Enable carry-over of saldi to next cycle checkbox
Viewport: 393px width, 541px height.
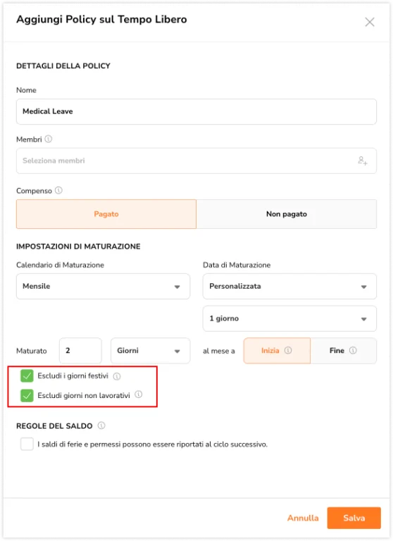[x=27, y=444]
